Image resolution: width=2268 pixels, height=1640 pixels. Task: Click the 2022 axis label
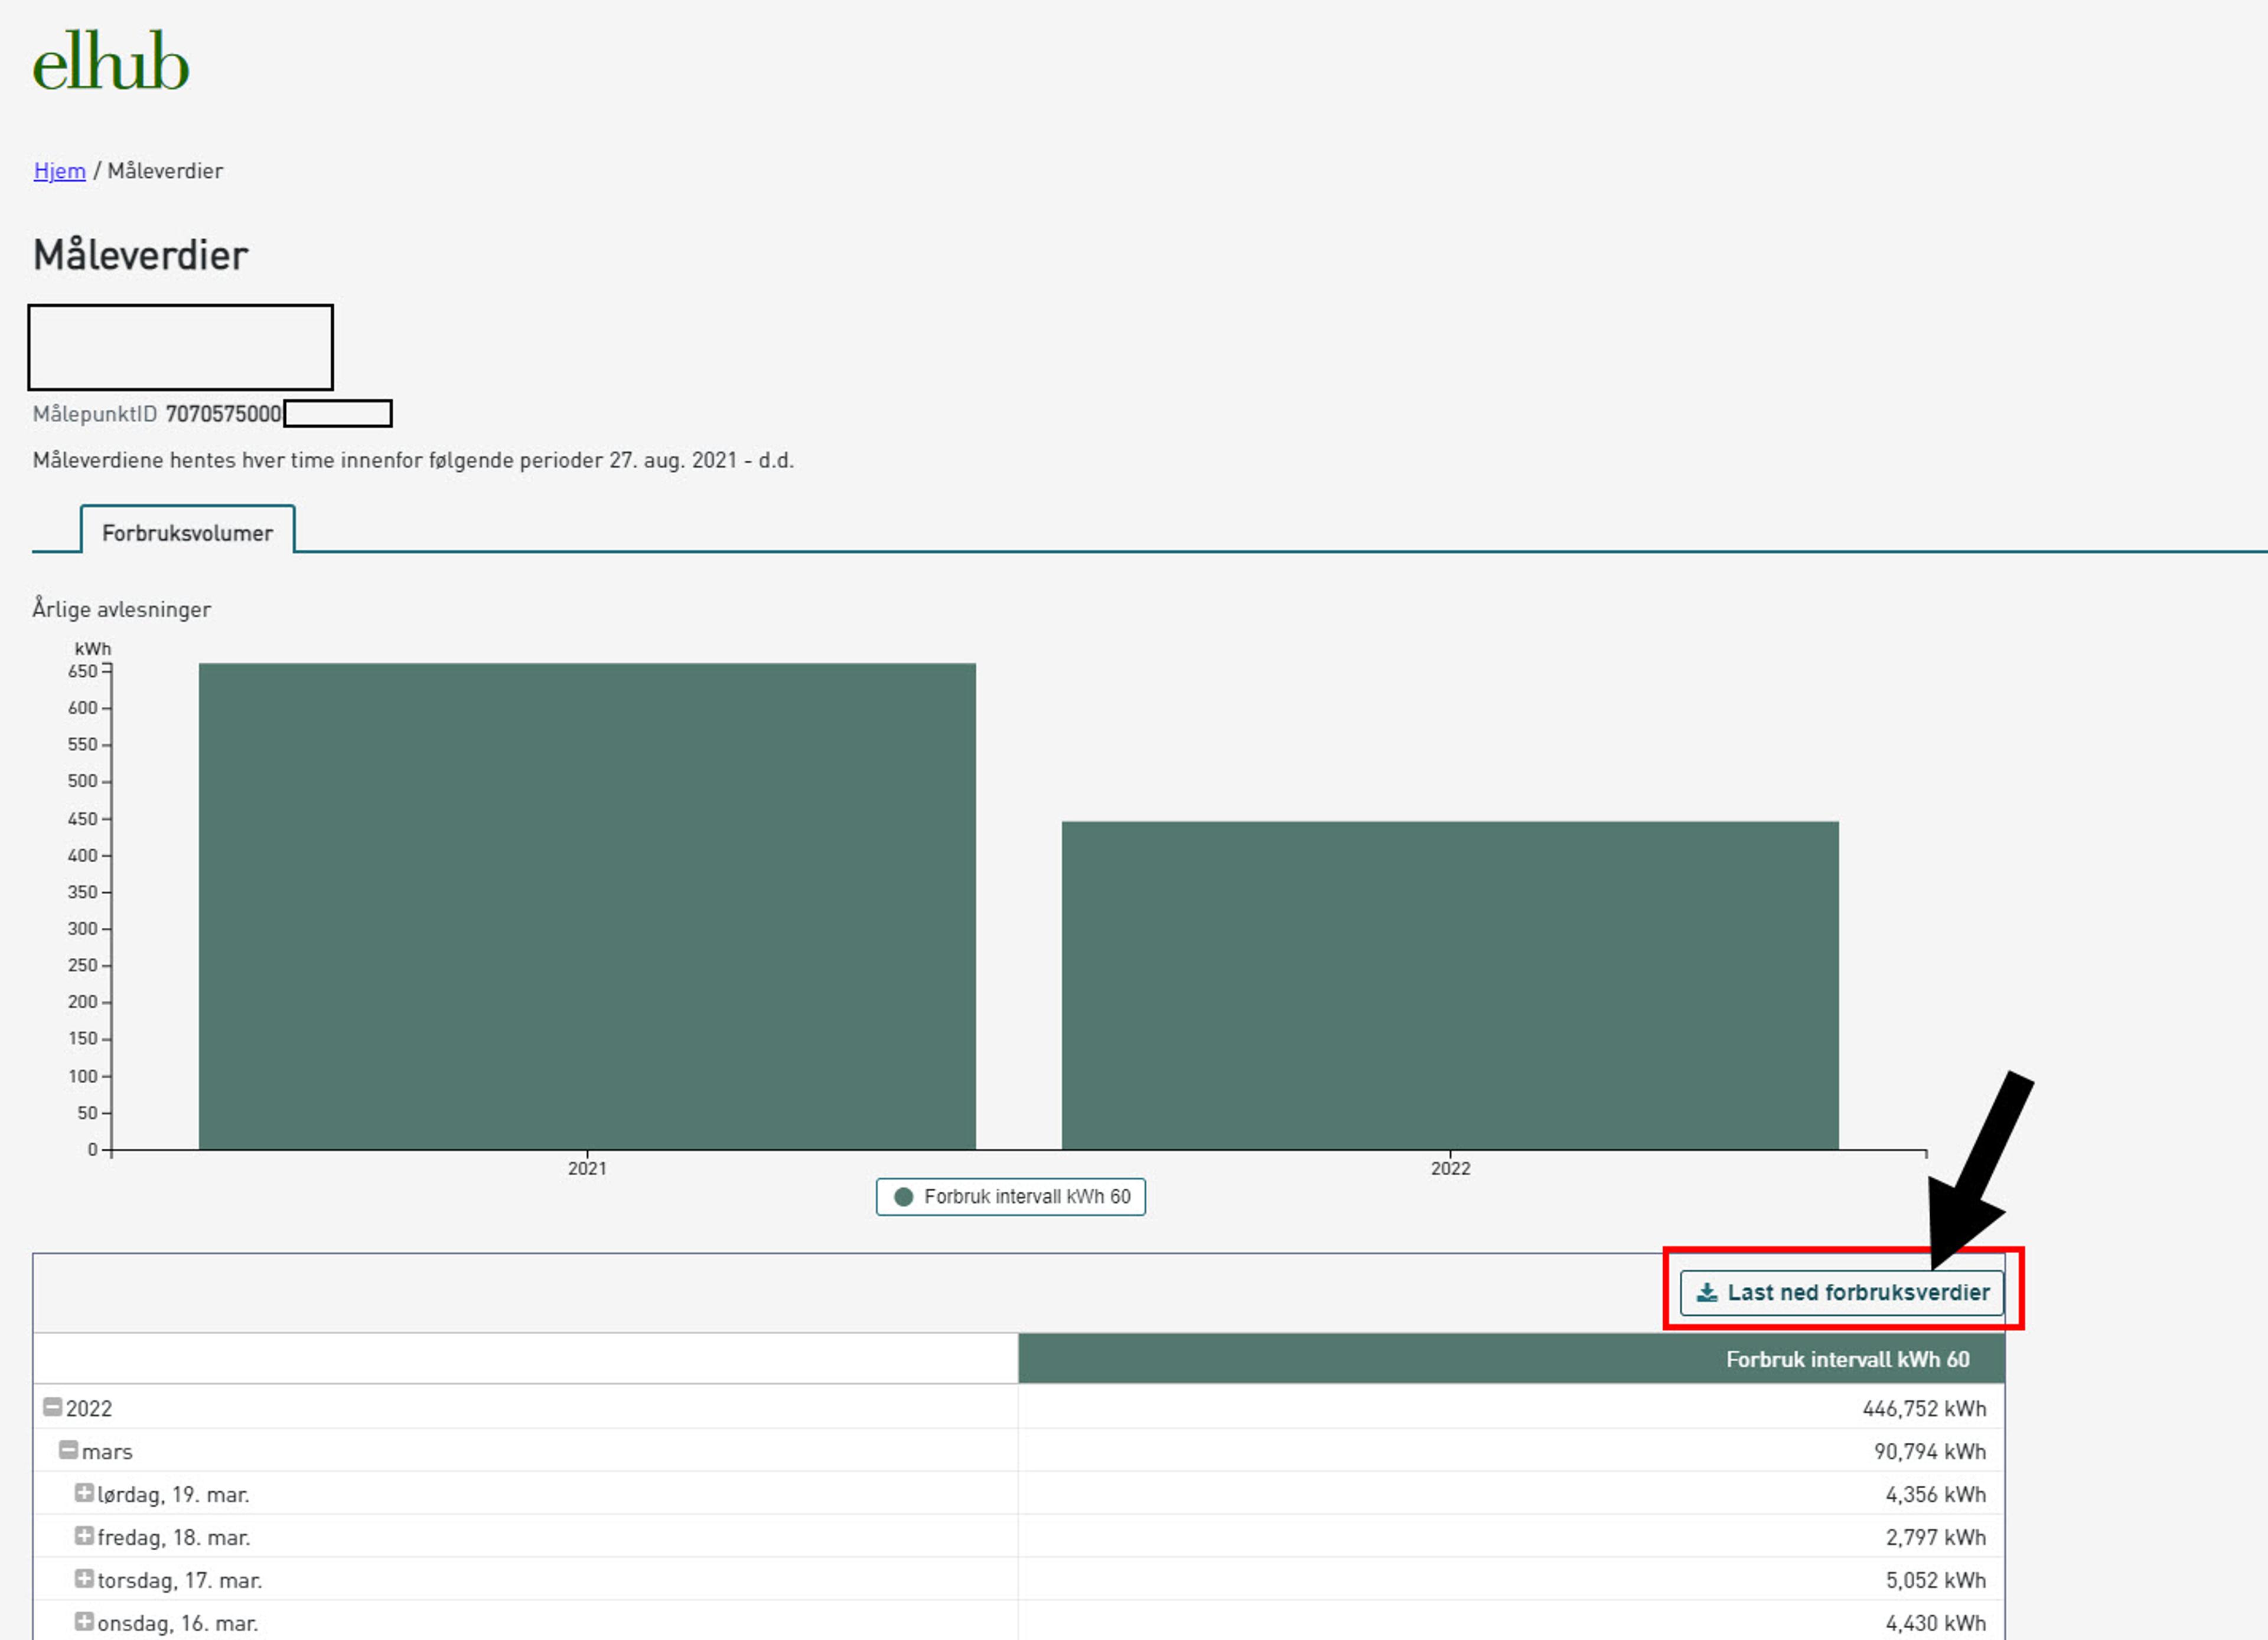coord(1450,1168)
